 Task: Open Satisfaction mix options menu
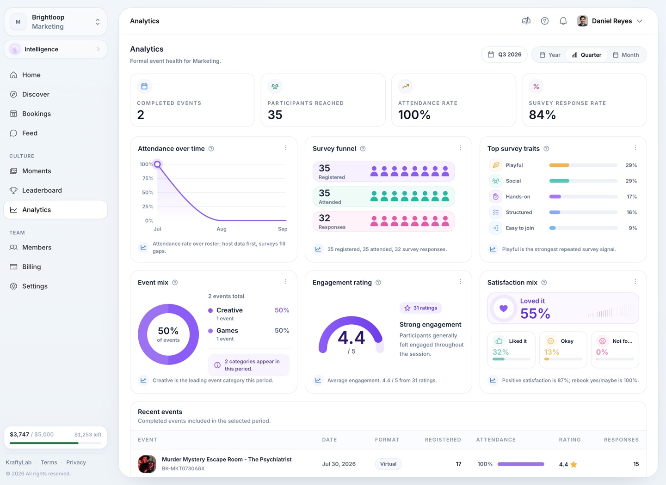click(x=635, y=282)
